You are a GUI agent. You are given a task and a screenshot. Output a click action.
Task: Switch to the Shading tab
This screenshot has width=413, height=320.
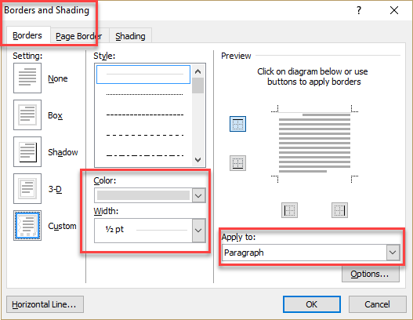click(x=130, y=36)
